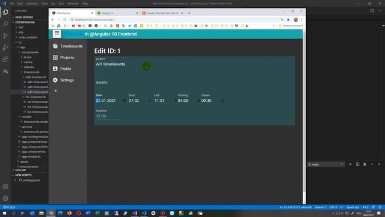385x217 pixels.
Task: Click into the details input field
Action: click(x=154, y=83)
